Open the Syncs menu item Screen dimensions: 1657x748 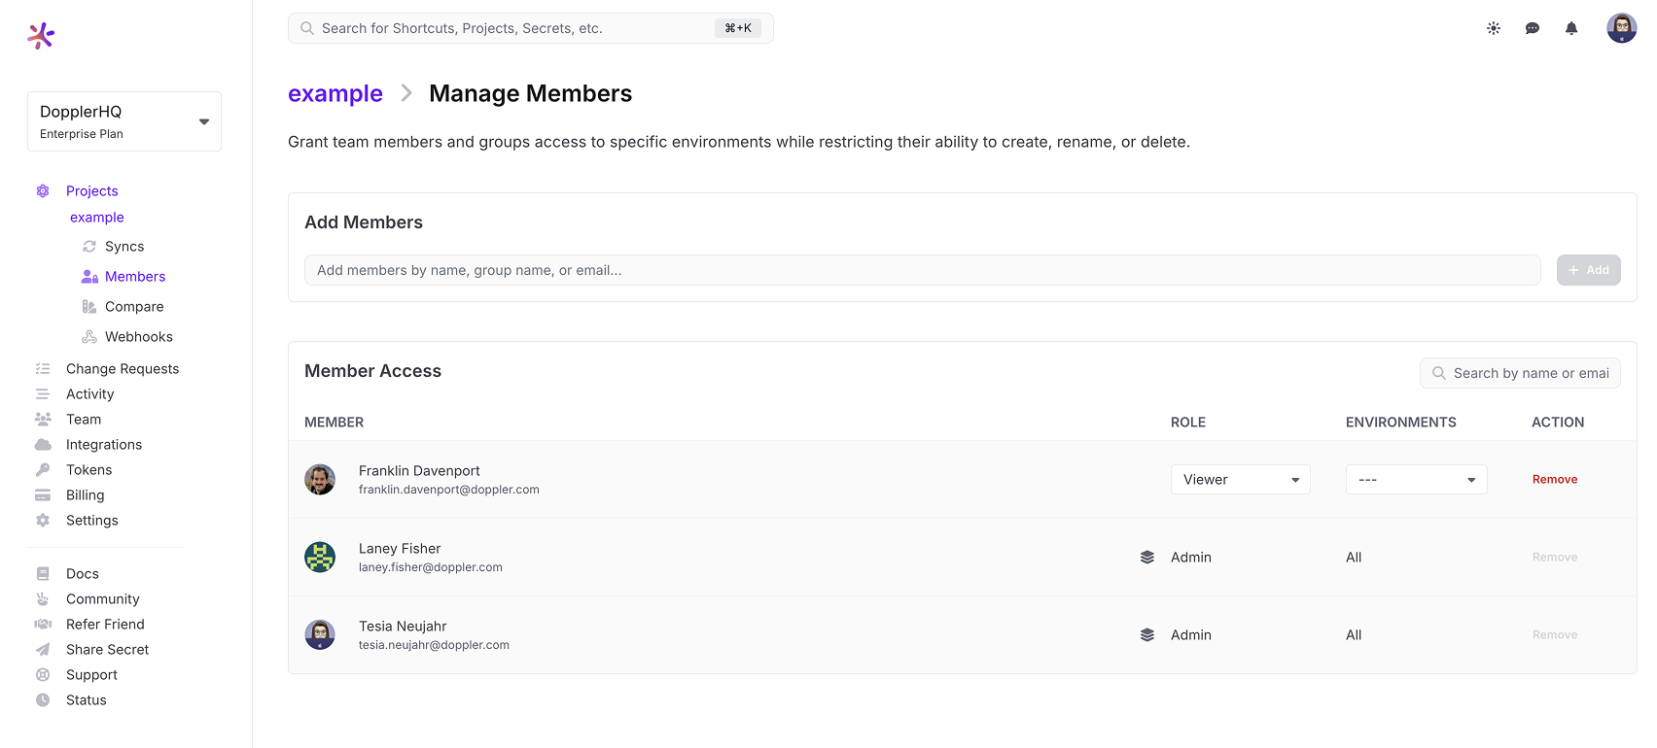pos(124,247)
